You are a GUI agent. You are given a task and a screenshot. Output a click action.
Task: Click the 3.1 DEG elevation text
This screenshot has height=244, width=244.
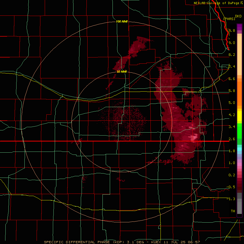(136, 242)
